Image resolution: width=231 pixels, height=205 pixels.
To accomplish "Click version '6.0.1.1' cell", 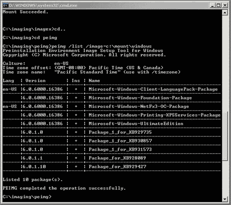I will point(33,158).
